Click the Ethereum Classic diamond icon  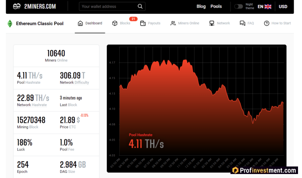coord(10,23)
